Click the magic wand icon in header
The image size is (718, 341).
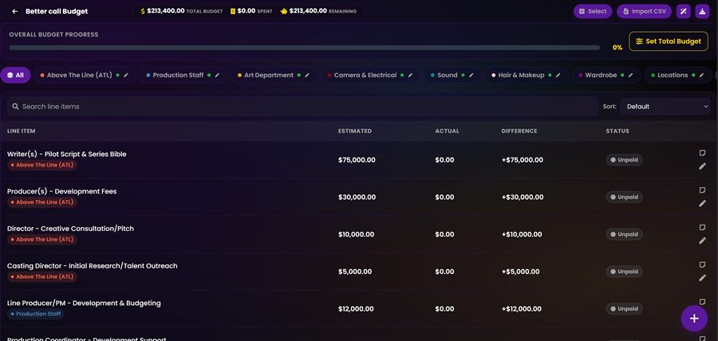click(x=683, y=11)
